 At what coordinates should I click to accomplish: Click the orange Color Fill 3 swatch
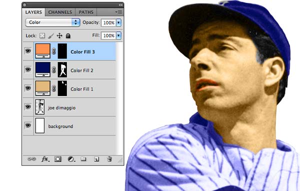click(x=43, y=51)
